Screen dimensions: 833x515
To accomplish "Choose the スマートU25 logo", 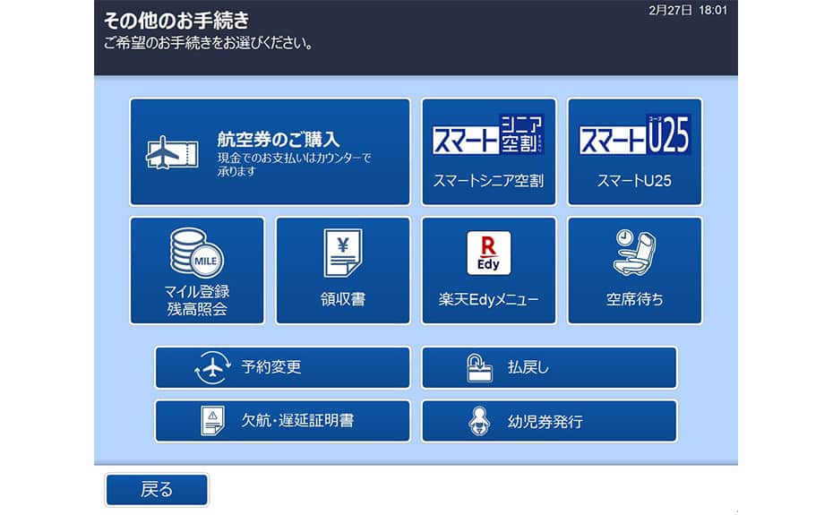I will 634,135.
